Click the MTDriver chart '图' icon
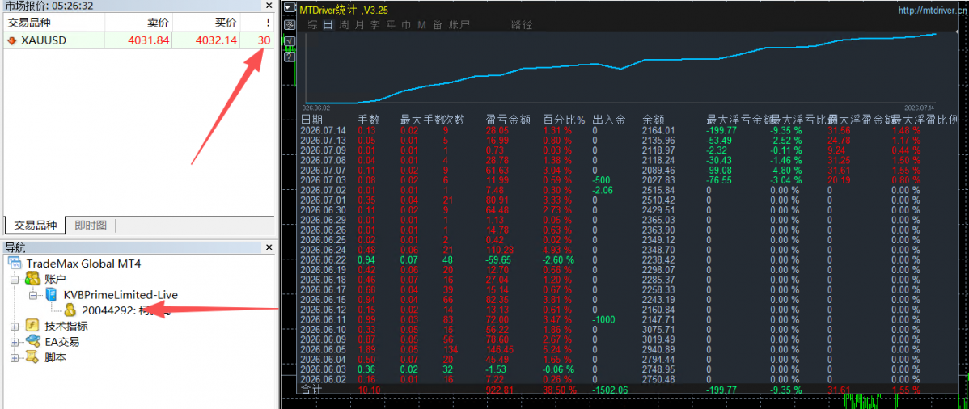The height and width of the screenshot is (409, 969). click(x=290, y=25)
